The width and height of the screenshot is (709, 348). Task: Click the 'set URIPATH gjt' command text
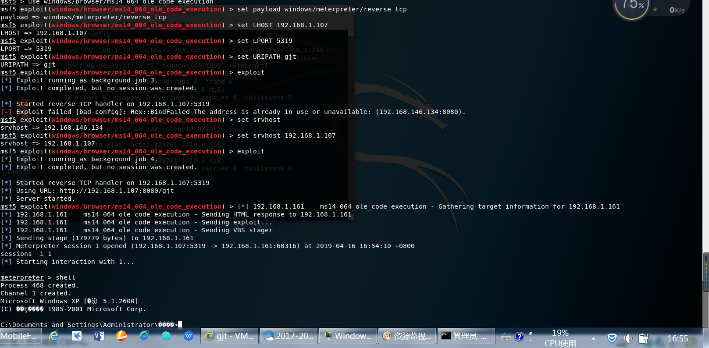point(267,57)
